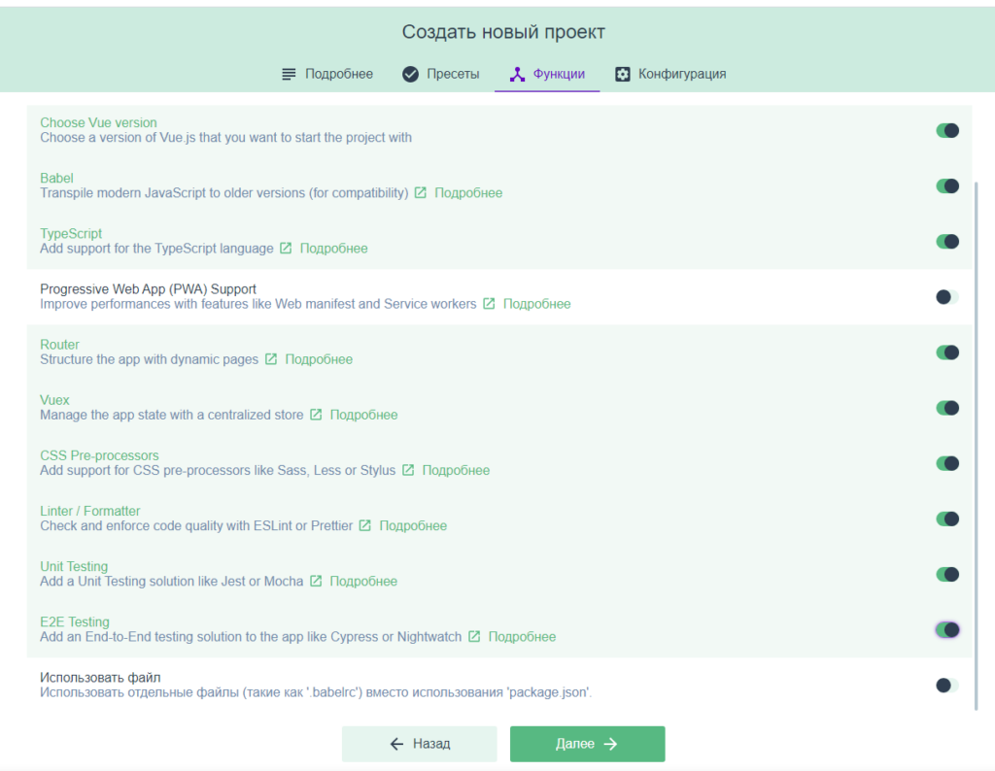Disable the TypeScript feature toggle
The image size is (995, 771).
pyautogui.click(x=947, y=242)
